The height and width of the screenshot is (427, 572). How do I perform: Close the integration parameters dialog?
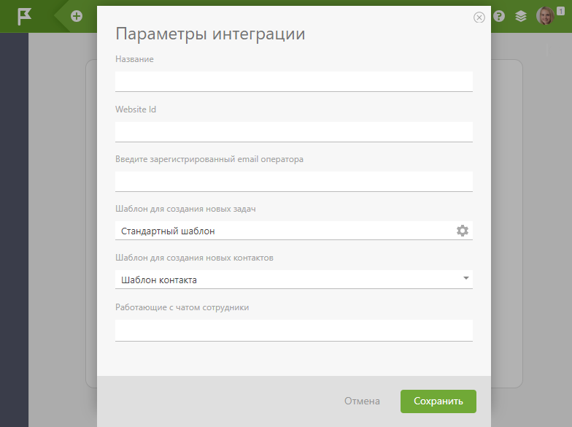(x=479, y=18)
